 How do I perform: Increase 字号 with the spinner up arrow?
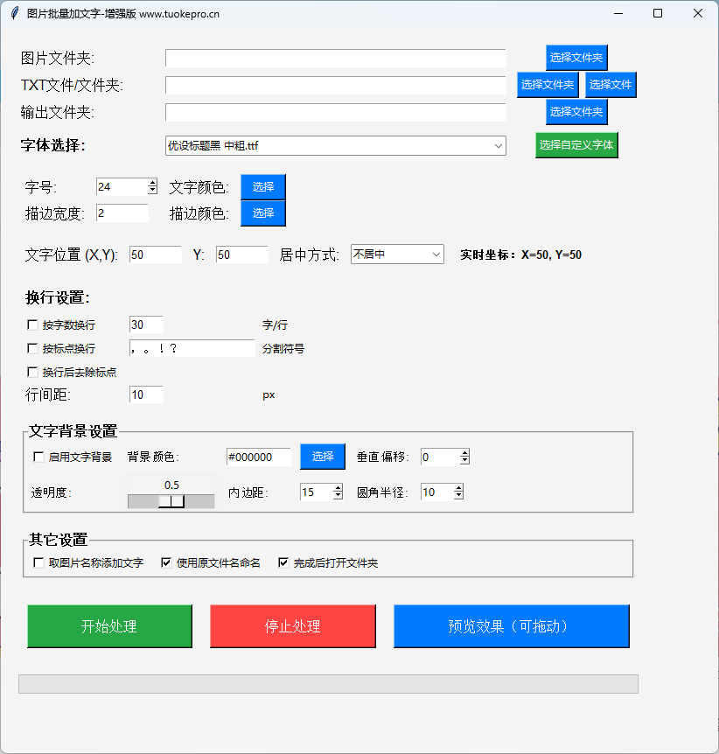[152, 183]
